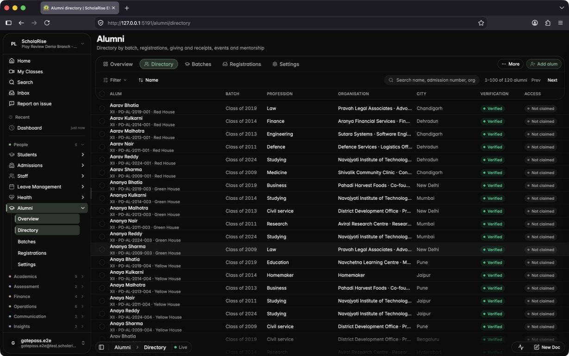
Task: Select the Aarav Bhatia row checkbox
Action: tap(102, 108)
